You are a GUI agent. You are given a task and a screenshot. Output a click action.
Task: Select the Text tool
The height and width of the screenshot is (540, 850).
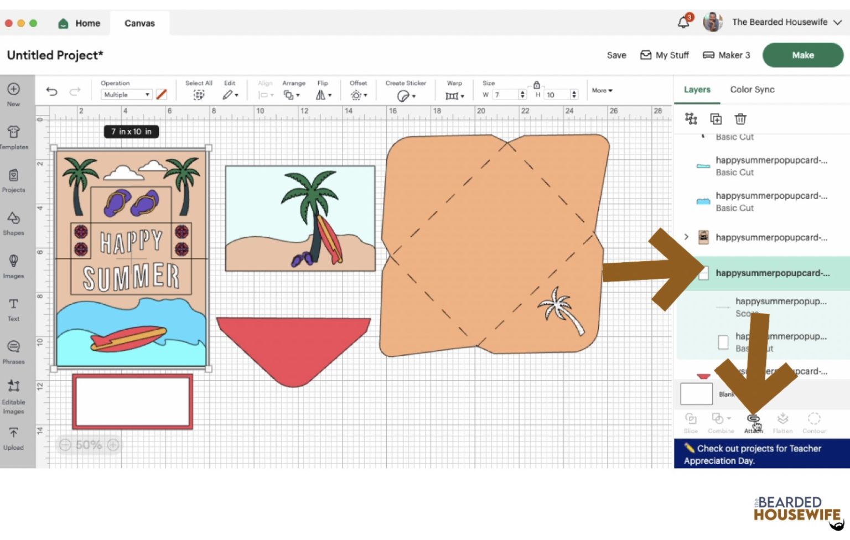click(13, 308)
